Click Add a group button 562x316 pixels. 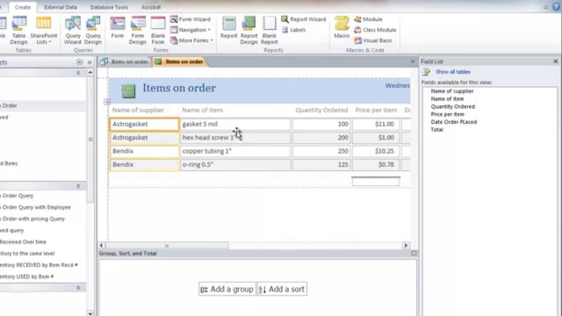click(227, 289)
